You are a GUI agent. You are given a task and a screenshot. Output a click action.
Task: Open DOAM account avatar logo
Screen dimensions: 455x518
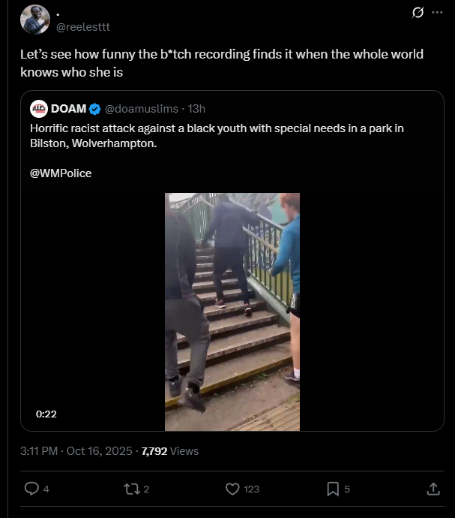pyautogui.click(x=39, y=109)
